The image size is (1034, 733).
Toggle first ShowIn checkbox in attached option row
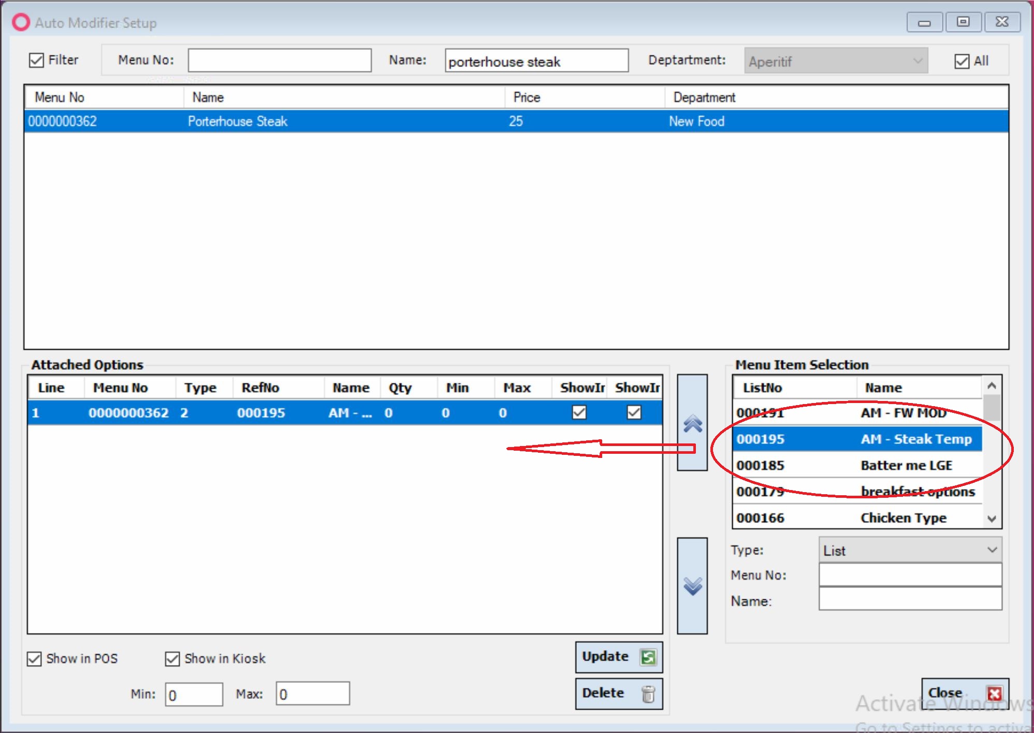coord(579,412)
